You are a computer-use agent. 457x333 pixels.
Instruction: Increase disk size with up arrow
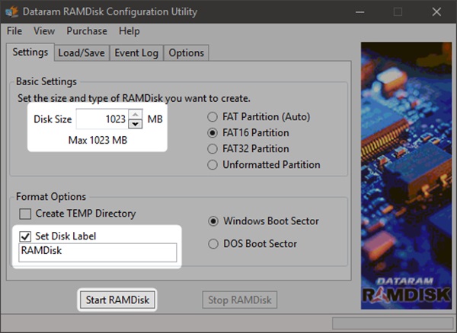tap(136, 115)
